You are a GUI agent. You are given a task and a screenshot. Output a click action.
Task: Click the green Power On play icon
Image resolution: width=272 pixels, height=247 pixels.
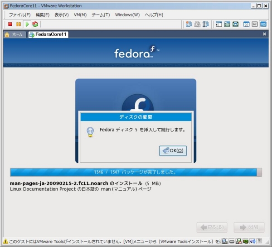27,24
